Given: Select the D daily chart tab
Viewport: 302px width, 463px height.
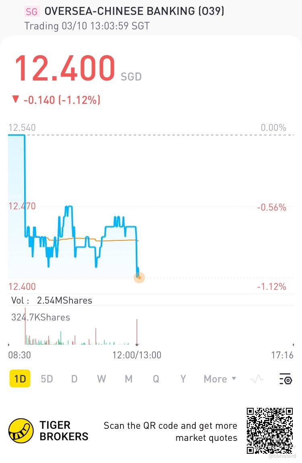Looking at the screenshot, I should click(x=74, y=379).
